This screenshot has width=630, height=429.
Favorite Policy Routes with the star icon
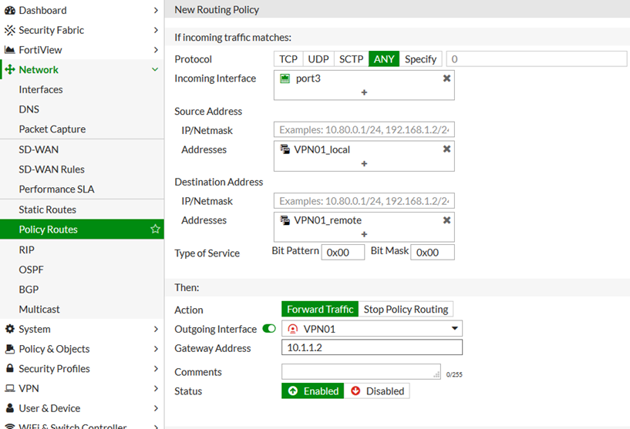[x=155, y=230]
